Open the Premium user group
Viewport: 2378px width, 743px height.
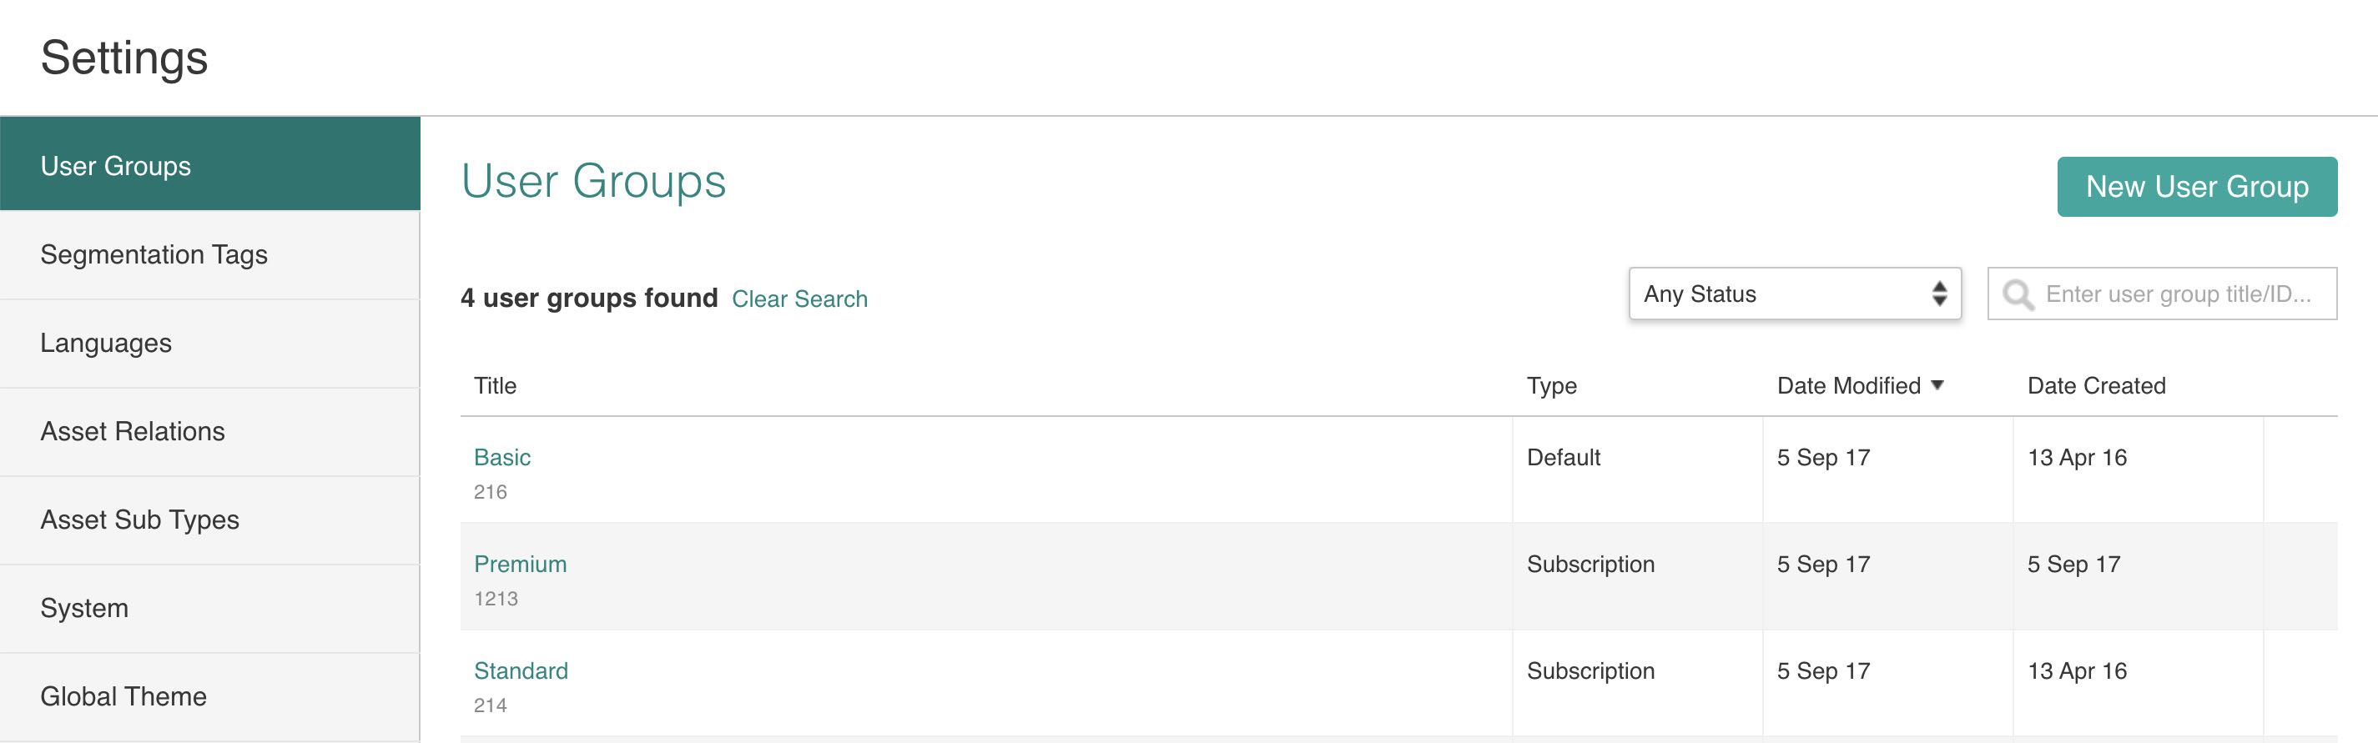pos(520,565)
